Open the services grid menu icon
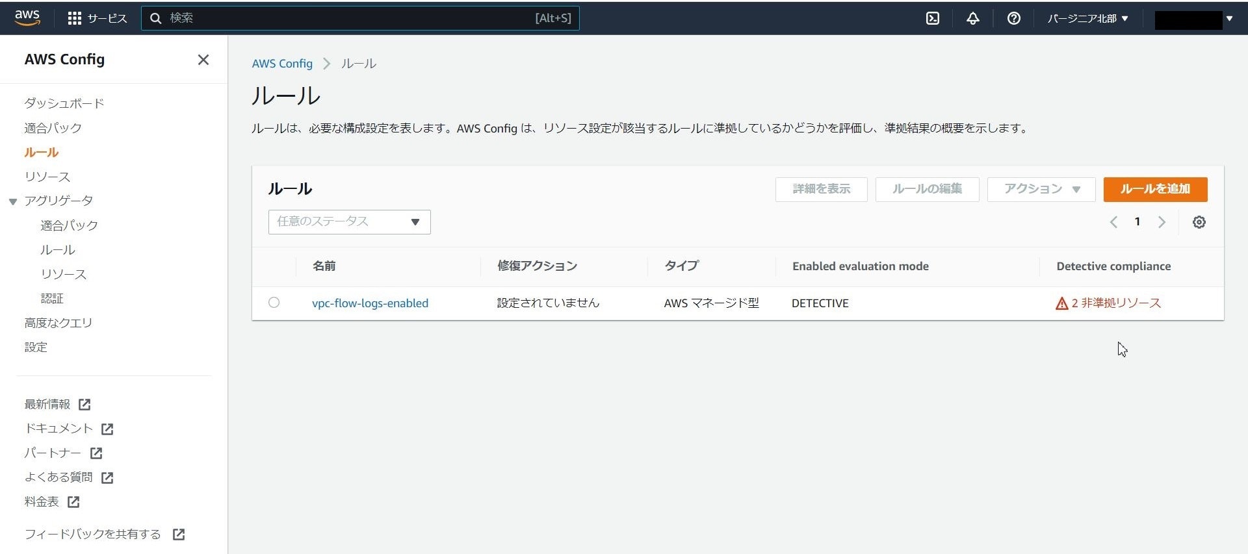The height and width of the screenshot is (554, 1248). (75, 18)
